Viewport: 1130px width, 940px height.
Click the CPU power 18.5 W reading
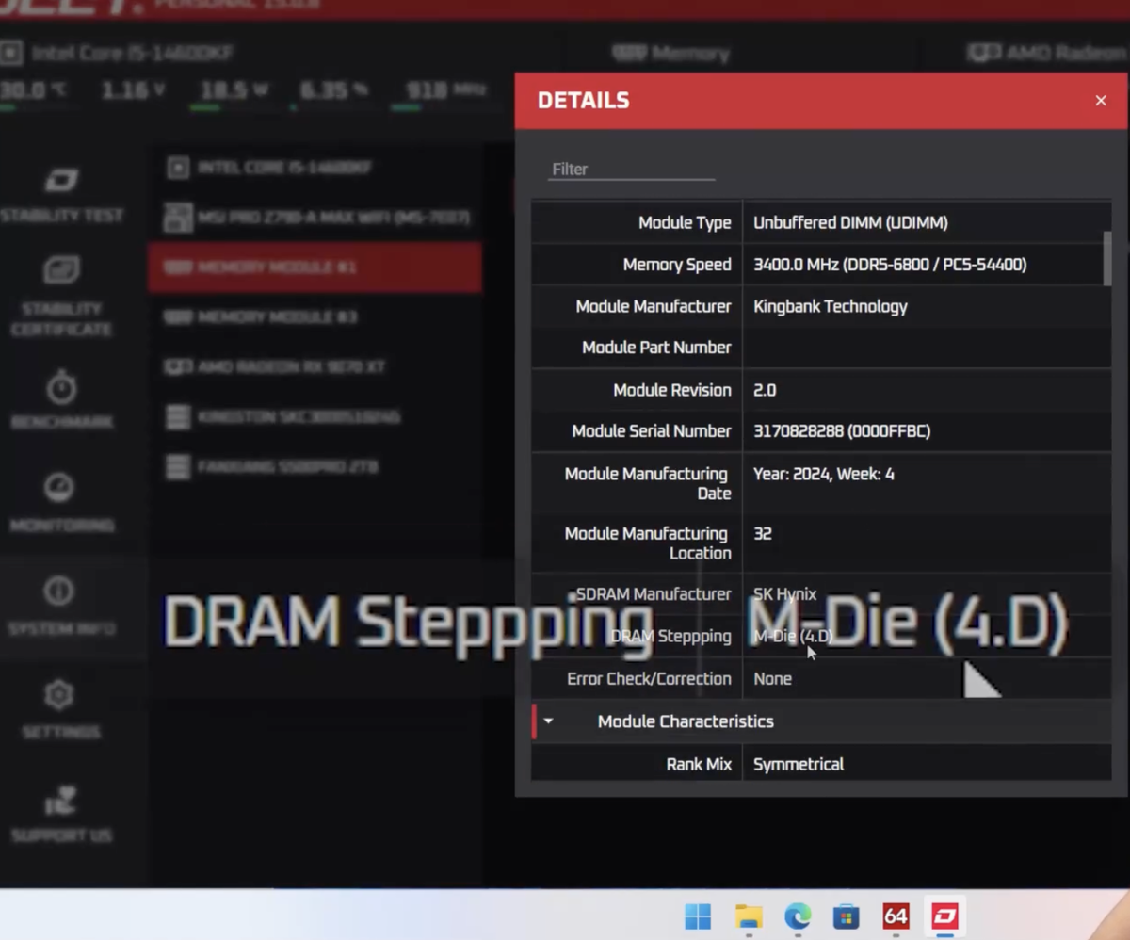234,90
